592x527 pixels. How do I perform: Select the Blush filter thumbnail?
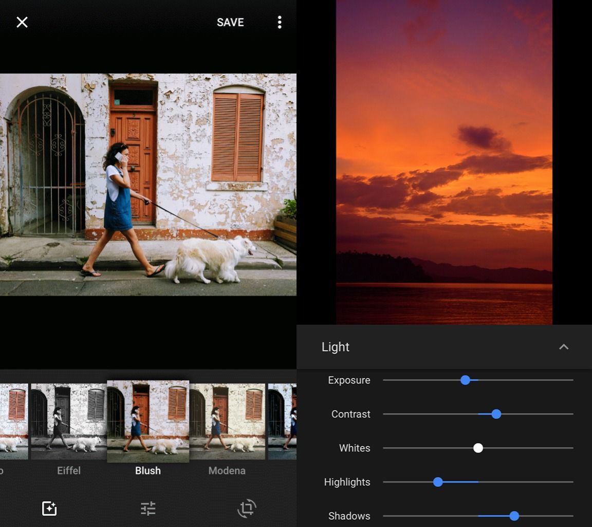tap(148, 421)
